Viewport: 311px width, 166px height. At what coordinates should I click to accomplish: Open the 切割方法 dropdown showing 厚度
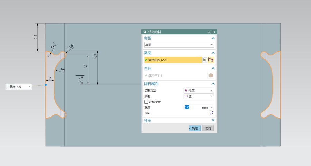[211, 90]
